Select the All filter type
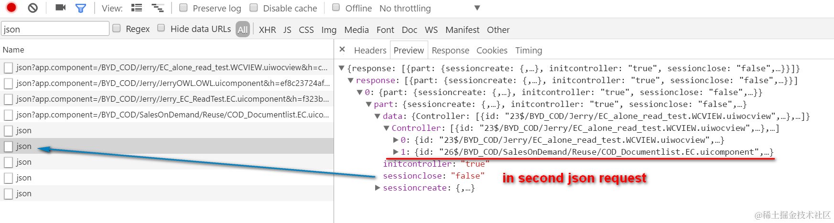This screenshot has width=834, height=223. (243, 29)
